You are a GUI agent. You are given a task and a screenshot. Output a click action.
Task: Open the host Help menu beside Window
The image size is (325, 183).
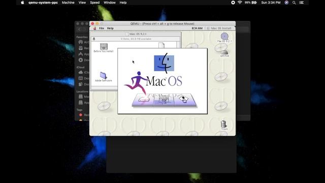[123, 3]
